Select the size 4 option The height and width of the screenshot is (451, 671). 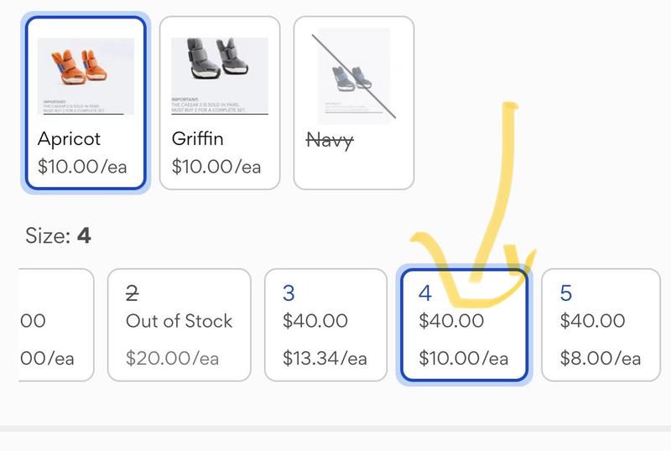[464, 325]
